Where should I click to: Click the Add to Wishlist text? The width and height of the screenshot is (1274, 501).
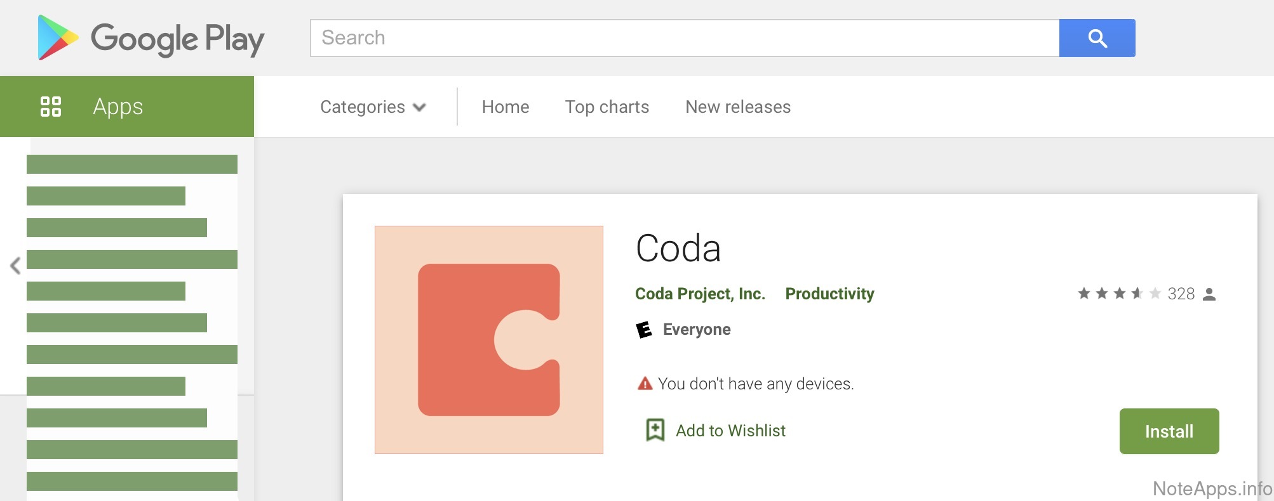pyautogui.click(x=730, y=431)
